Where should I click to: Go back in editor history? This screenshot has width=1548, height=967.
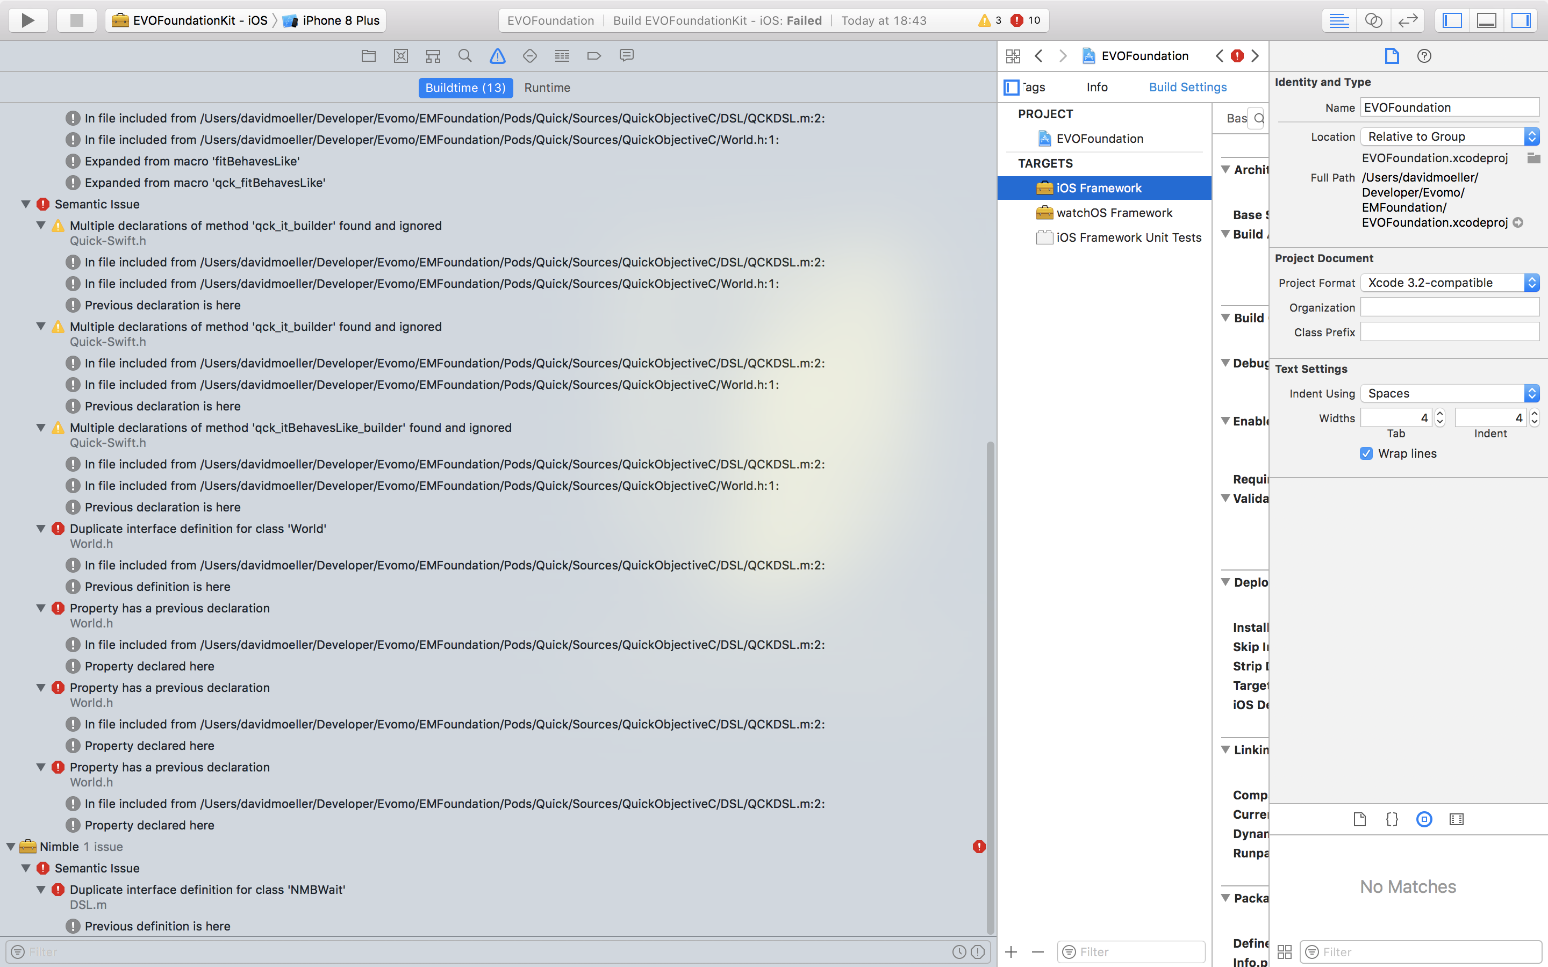[x=1039, y=56]
